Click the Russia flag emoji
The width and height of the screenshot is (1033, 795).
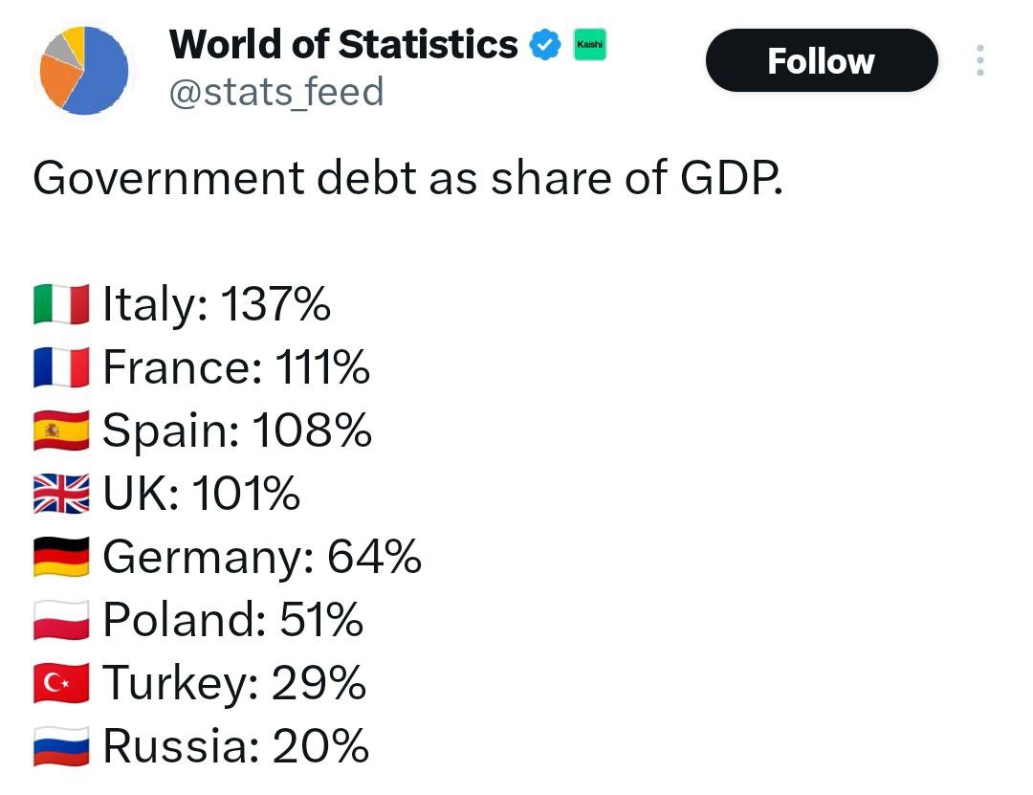tap(61, 746)
